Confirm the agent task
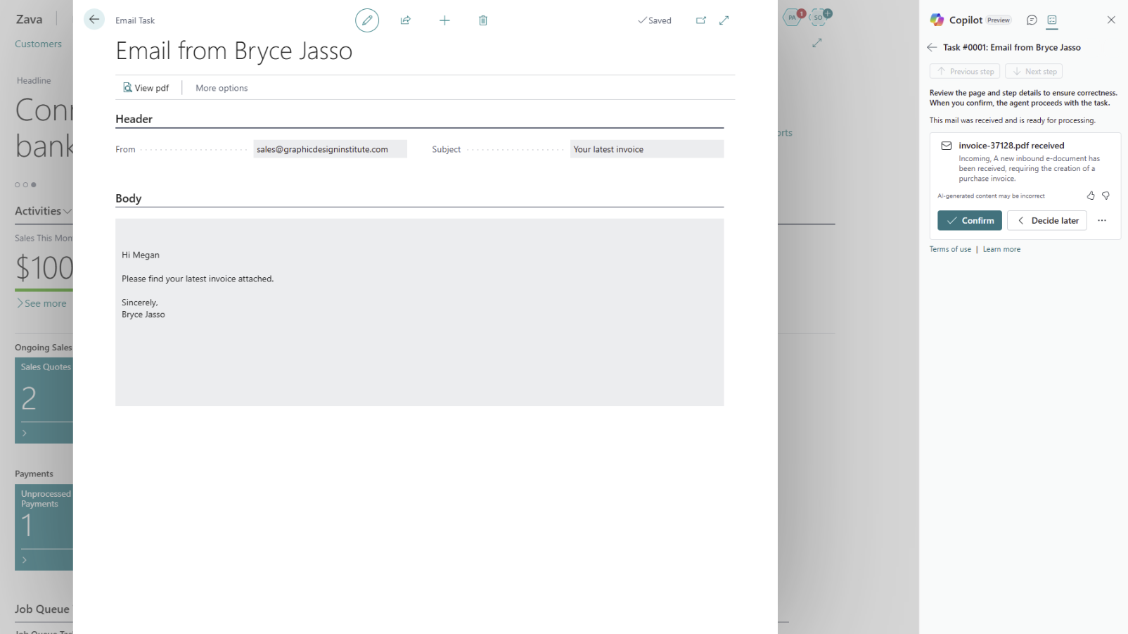Viewport: 1128px width, 634px height. coord(970,220)
